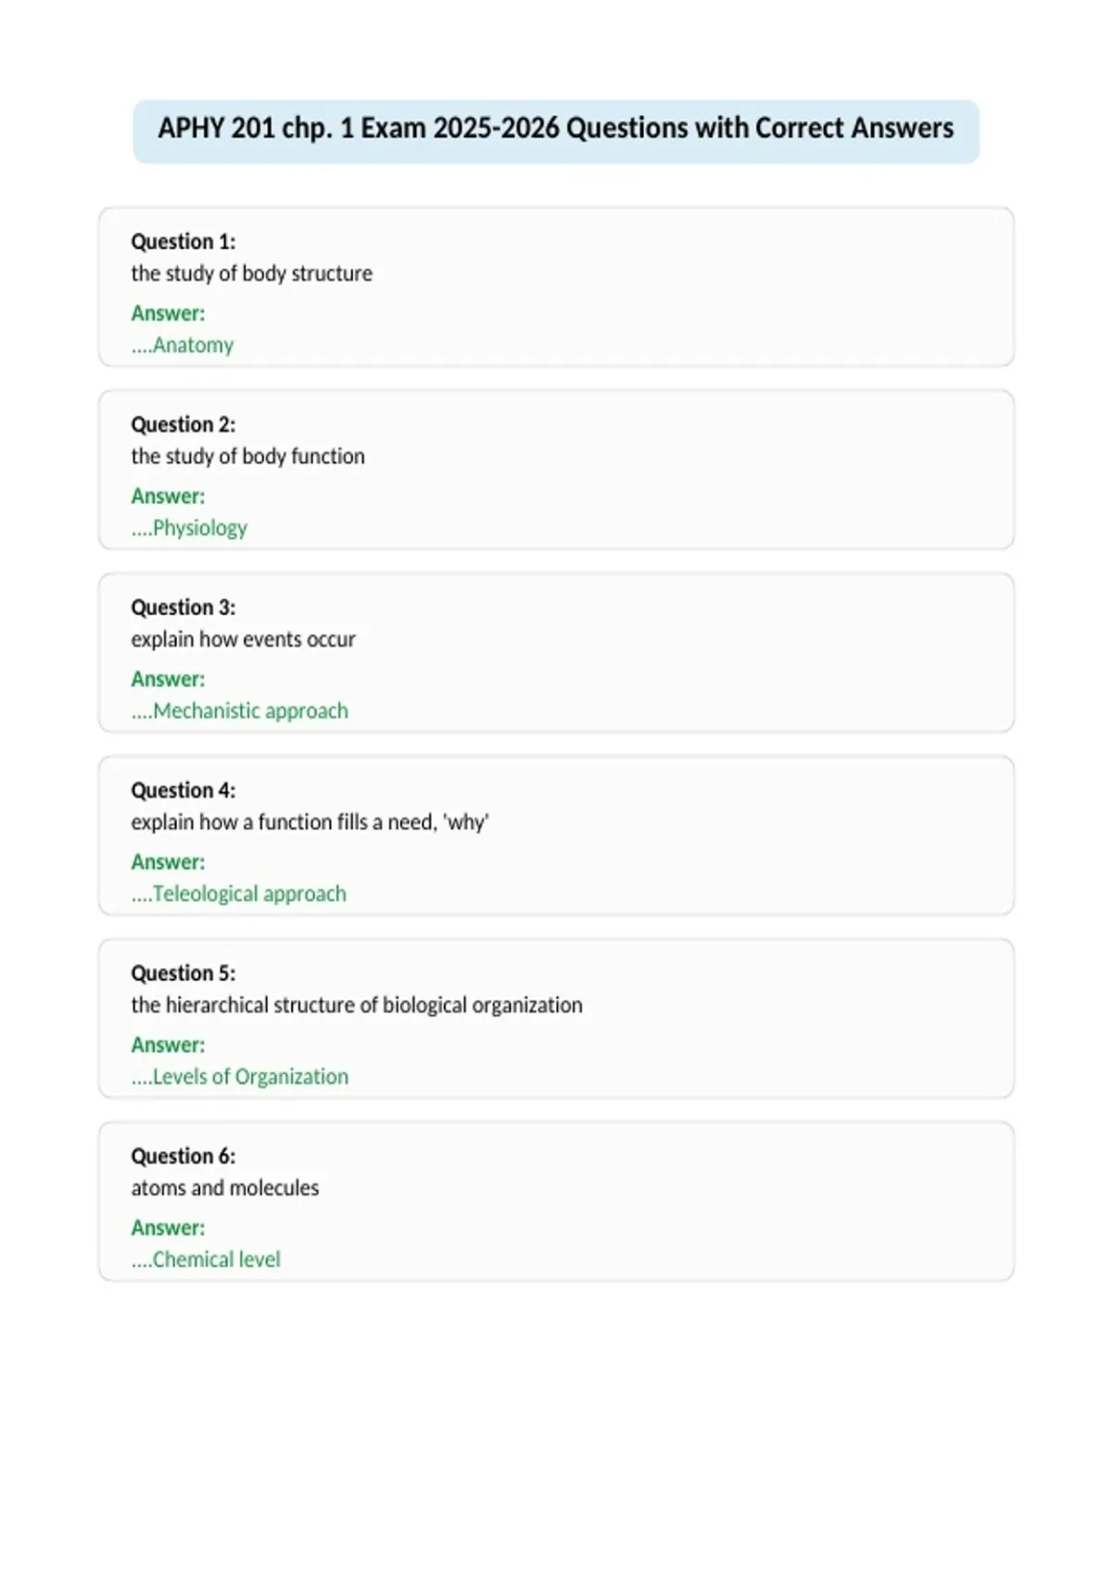Click the Anatomy answer text
The height and width of the screenshot is (1575, 1112).
[x=183, y=345]
